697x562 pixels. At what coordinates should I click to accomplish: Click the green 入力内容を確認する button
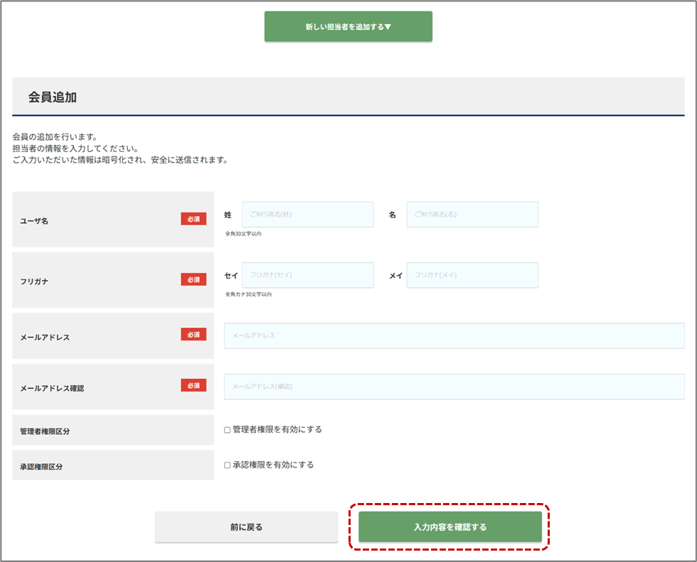point(449,527)
